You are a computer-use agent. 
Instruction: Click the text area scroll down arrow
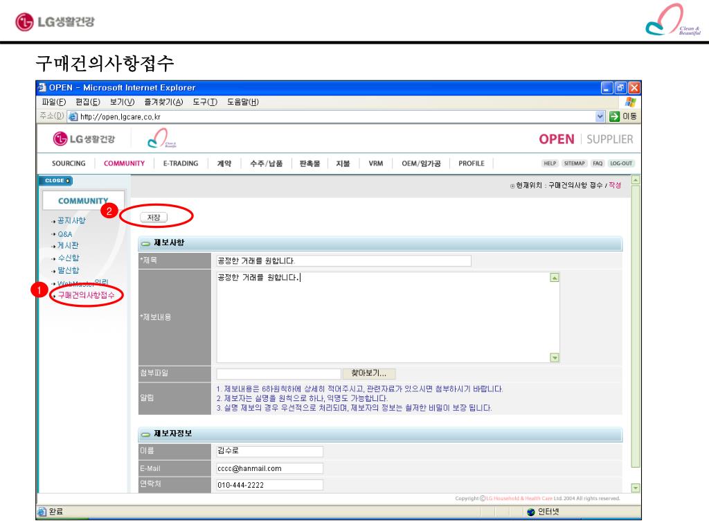(x=555, y=357)
